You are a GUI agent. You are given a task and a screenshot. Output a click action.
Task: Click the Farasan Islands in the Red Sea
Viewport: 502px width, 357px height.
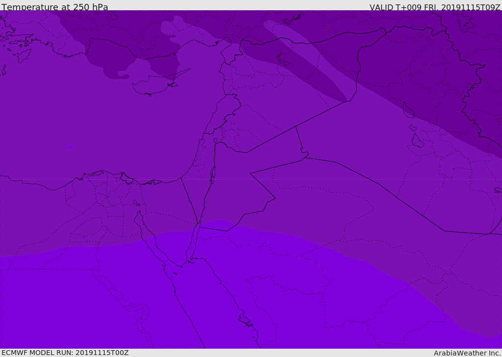(x=246, y=321)
